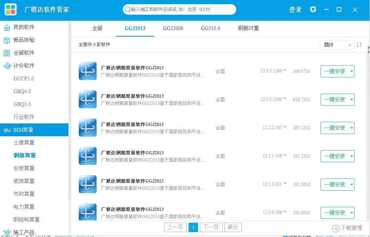This screenshot has width=370, height=237.
Task: Click GGJ2013 icon for version 12.3.3.1240
Action: 88,99
